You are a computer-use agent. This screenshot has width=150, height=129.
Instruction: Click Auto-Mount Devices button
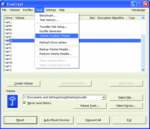click(x=57, y=120)
